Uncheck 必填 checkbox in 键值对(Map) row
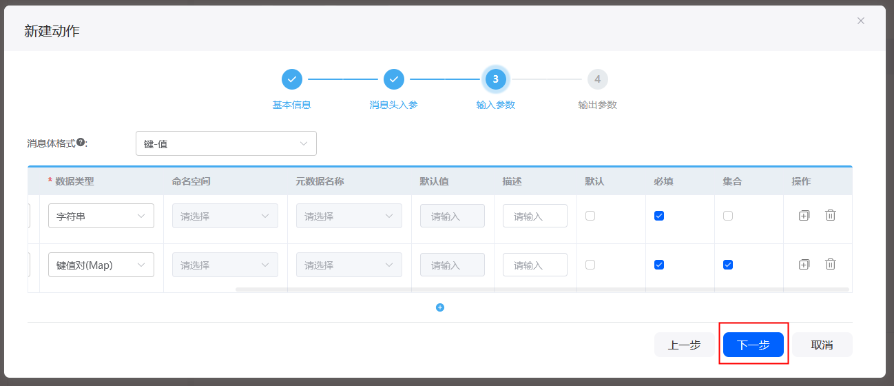 coord(659,265)
